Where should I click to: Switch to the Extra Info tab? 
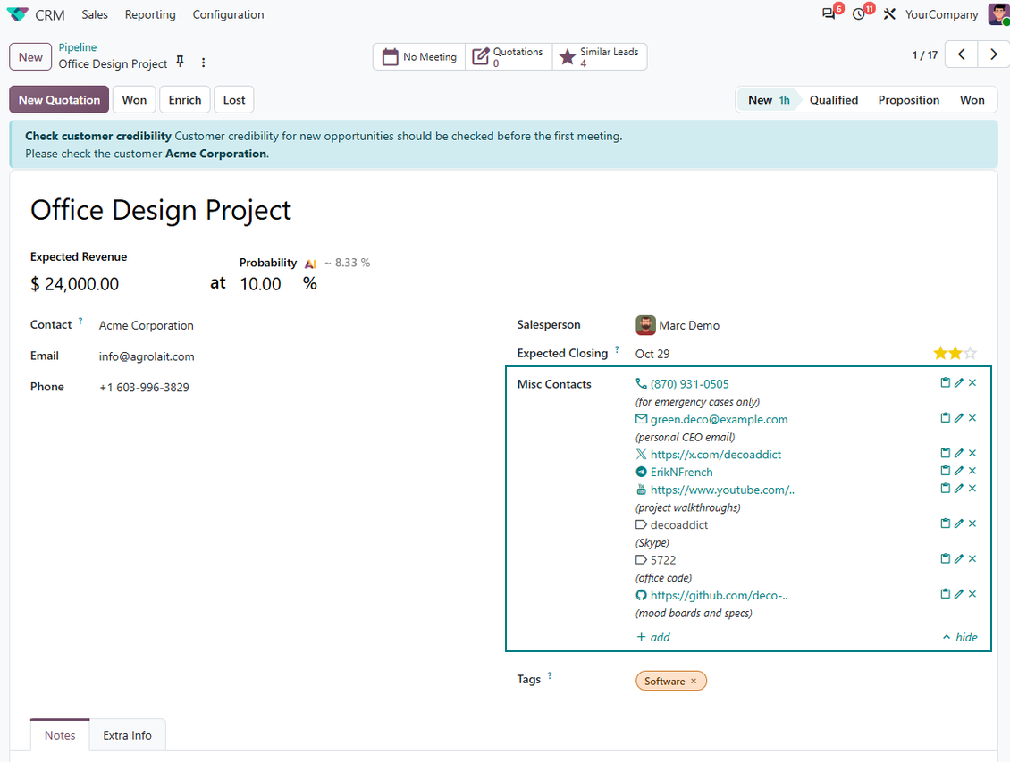point(128,735)
